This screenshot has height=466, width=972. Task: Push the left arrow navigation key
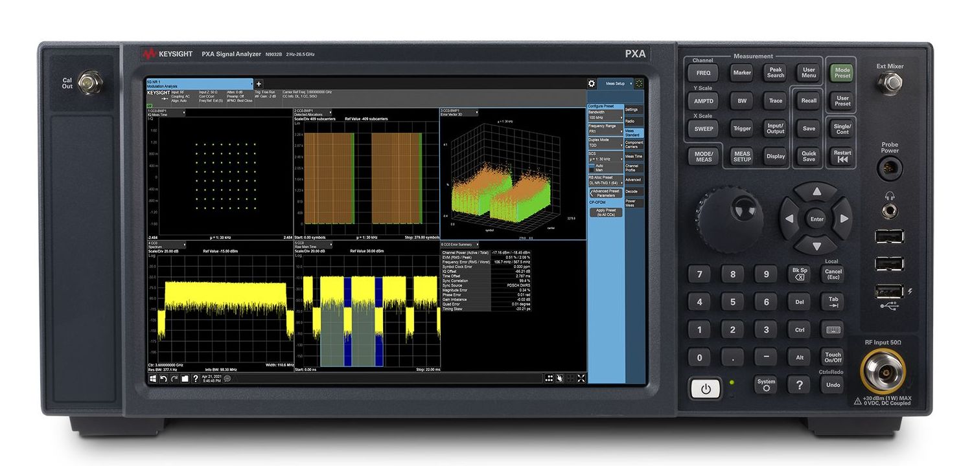pyautogui.click(x=789, y=219)
